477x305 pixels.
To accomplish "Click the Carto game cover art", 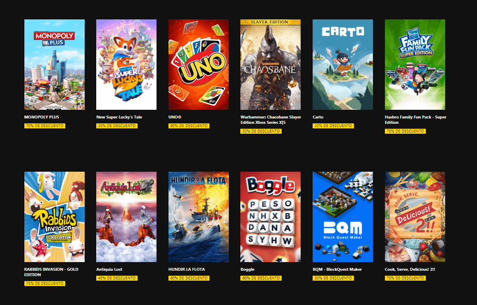I will 342,64.
